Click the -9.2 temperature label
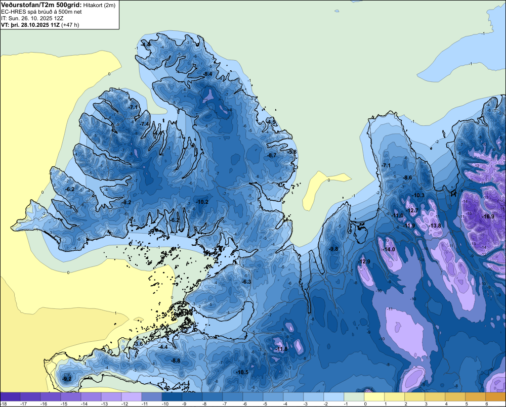 [x=67, y=379]
